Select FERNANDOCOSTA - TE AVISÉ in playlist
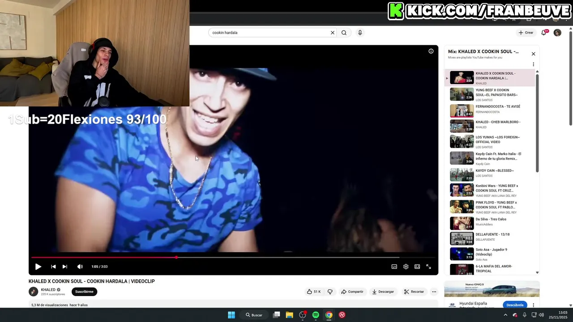The height and width of the screenshot is (322, 573). [490, 110]
